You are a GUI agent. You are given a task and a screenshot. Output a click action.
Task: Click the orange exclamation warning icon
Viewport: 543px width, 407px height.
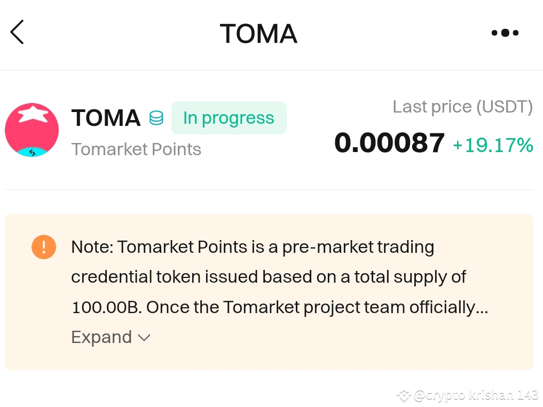pyautogui.click(x=44, y=247)
